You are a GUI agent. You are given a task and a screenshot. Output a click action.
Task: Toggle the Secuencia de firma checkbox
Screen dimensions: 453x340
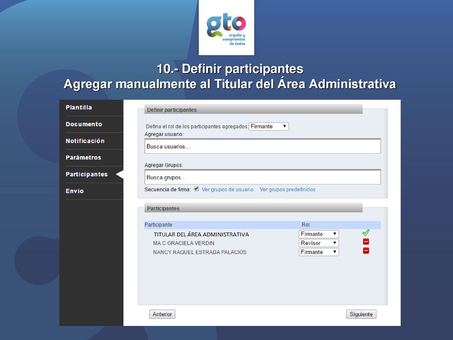[x=196, y=189]
